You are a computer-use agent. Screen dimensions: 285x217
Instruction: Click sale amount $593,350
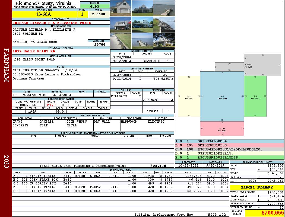pos(152,61)
